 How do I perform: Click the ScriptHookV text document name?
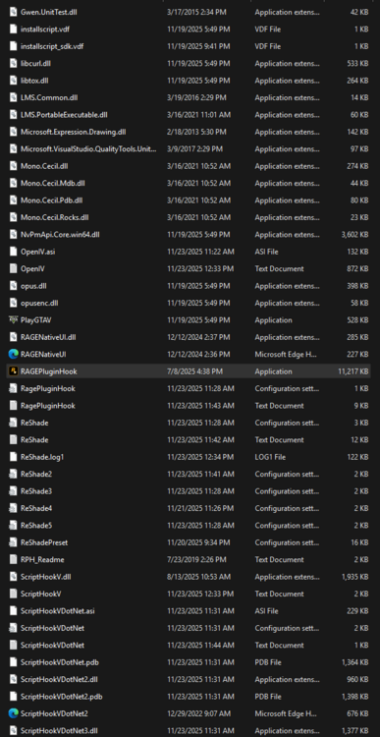pos(41,594)
